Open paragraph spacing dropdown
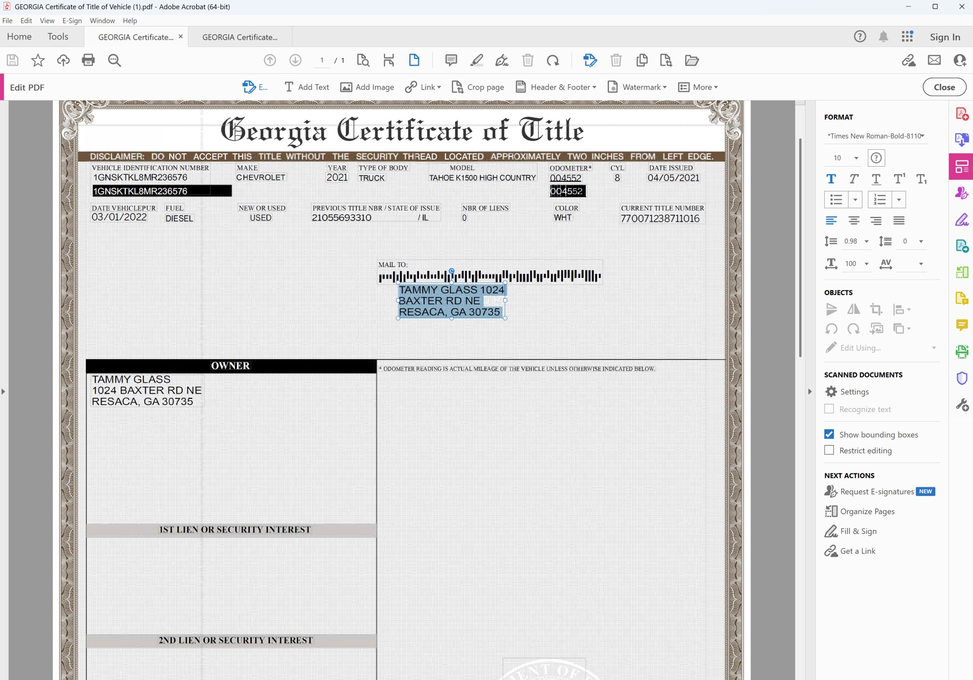This screenshot has height=680, width=973. pos(921,241)
